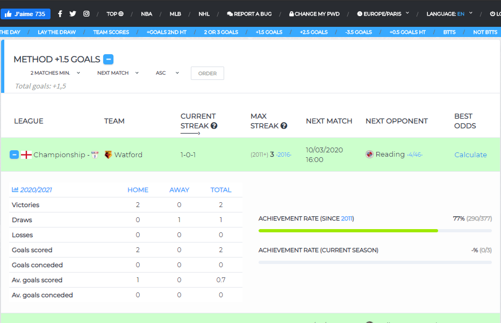Click the current season achievement rate bar
Image resolution: width=501 pixels, height=323 pixels.
(375, 262)
